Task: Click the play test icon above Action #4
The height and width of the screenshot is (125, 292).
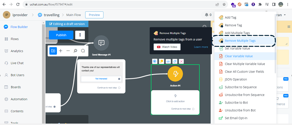Action: pos(154,61)
